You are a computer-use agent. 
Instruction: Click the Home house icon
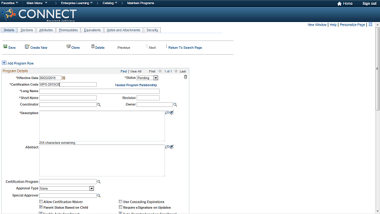tap(339, 4)
